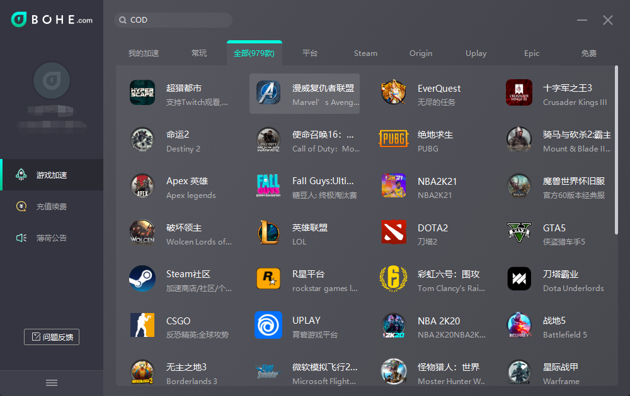Image resolution: width=630 pixels, height=396 pixels.
Task: Open 薄荷公告 announcements in sidebar
Action: tap(52, 238)
